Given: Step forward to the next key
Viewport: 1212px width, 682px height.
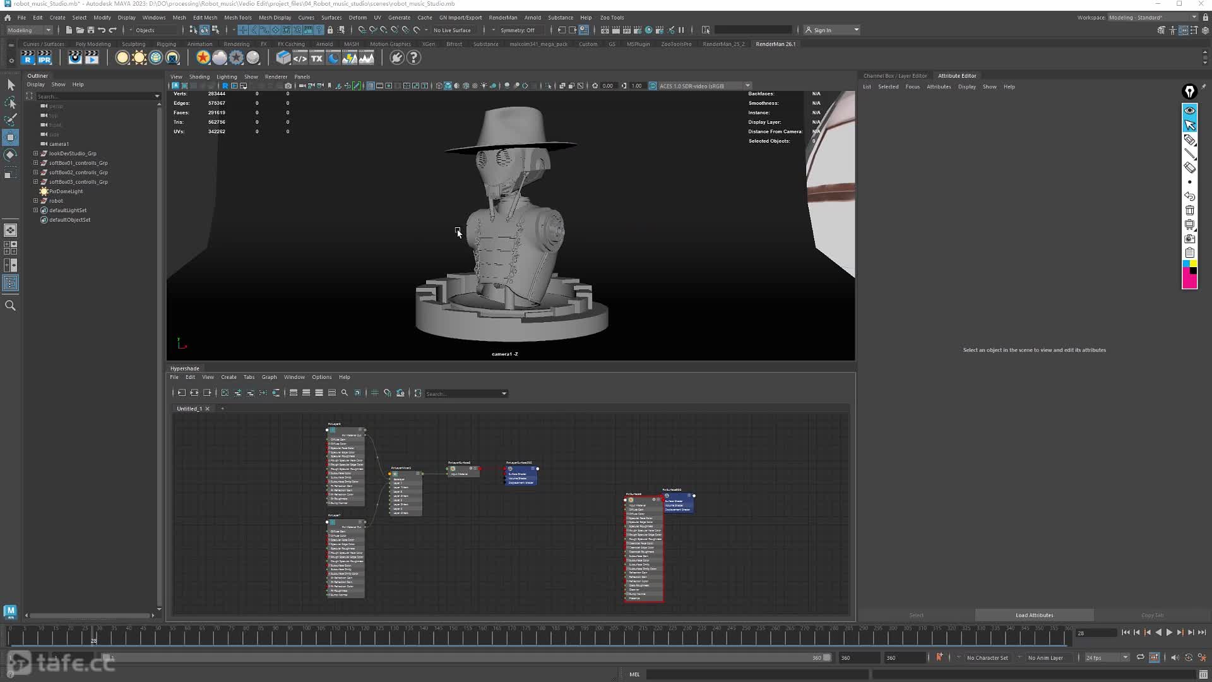Looking at the screenshot, I should point(1180,632).
